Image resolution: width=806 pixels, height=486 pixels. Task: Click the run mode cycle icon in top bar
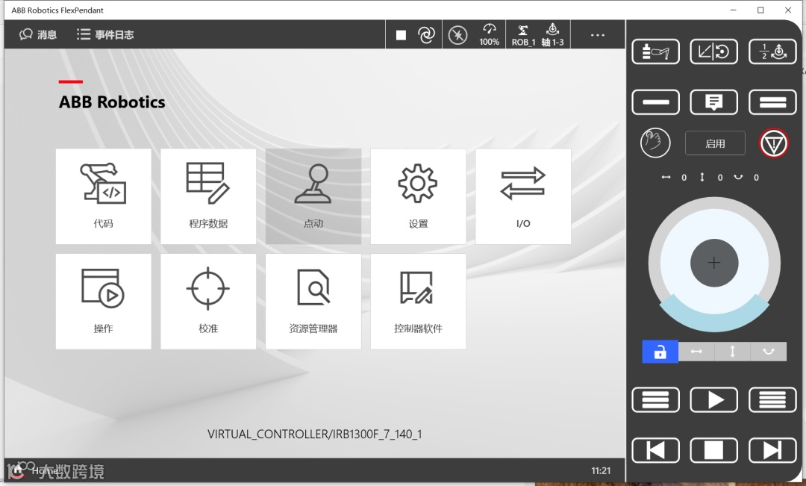(426, 35)
